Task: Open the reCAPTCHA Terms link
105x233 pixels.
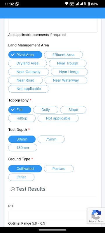Action: (101, 221)
